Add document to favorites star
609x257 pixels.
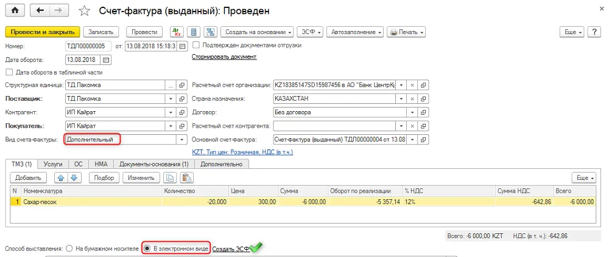(x=84, y=11)
